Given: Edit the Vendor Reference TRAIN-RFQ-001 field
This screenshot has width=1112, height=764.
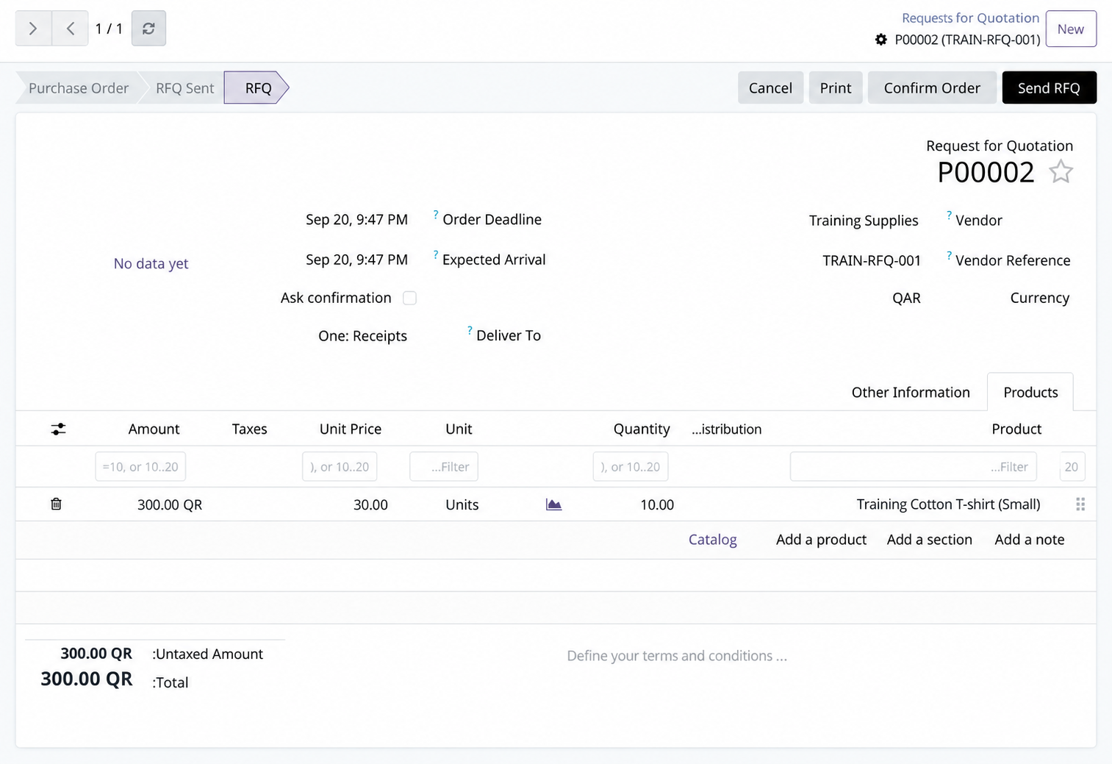Looking at the screenshot, I should pyautogui.click(x=872, y=260).
